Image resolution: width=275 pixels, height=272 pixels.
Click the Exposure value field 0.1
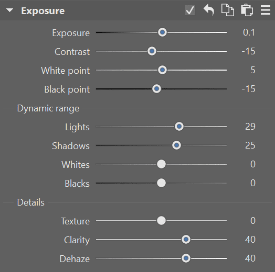[249, 32]
